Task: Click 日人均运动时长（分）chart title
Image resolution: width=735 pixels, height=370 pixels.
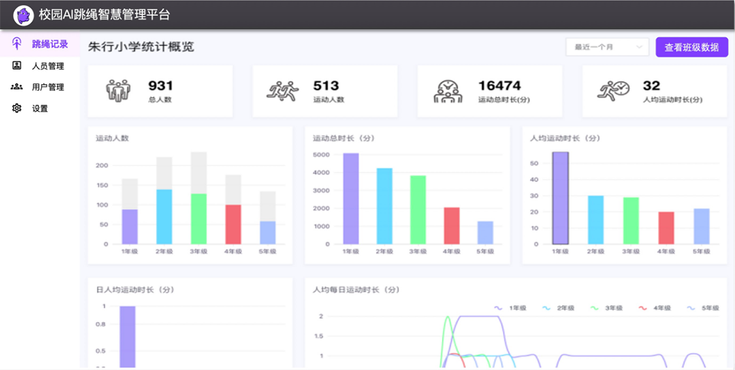Action: pyautogui.click(x=135, y=290)
